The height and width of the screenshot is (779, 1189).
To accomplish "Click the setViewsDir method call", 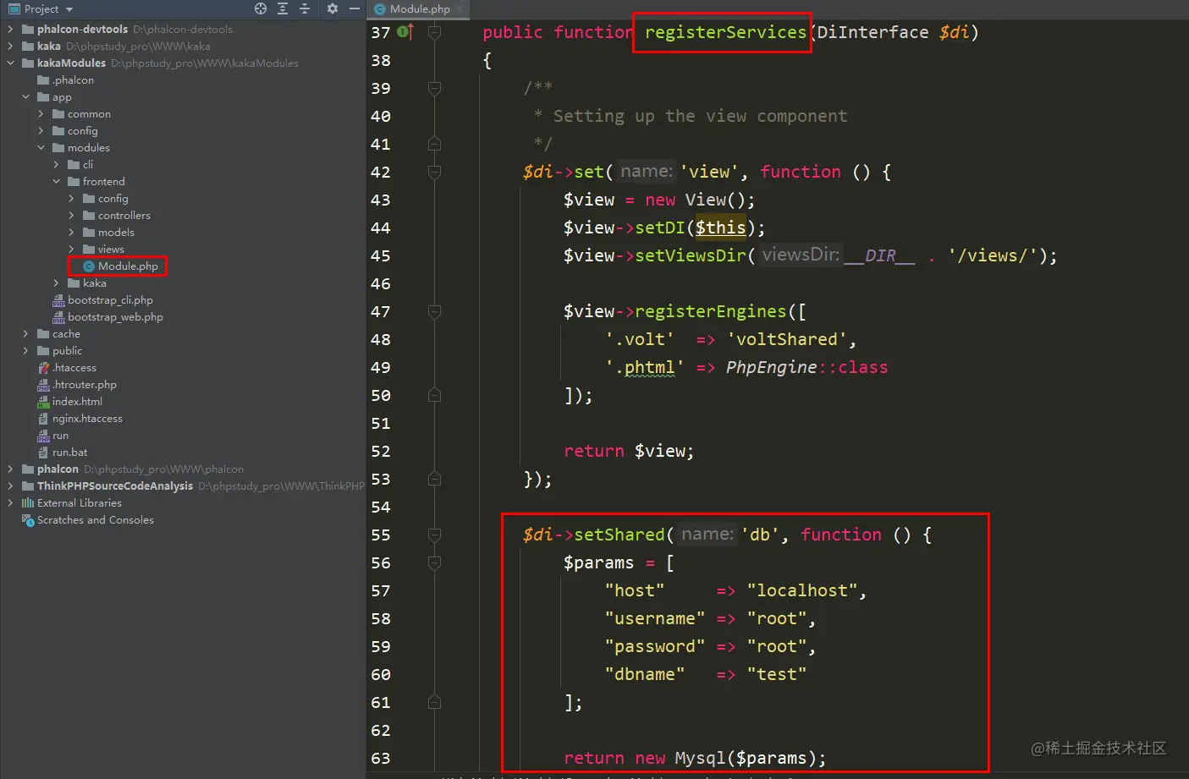I will [691, 255].
